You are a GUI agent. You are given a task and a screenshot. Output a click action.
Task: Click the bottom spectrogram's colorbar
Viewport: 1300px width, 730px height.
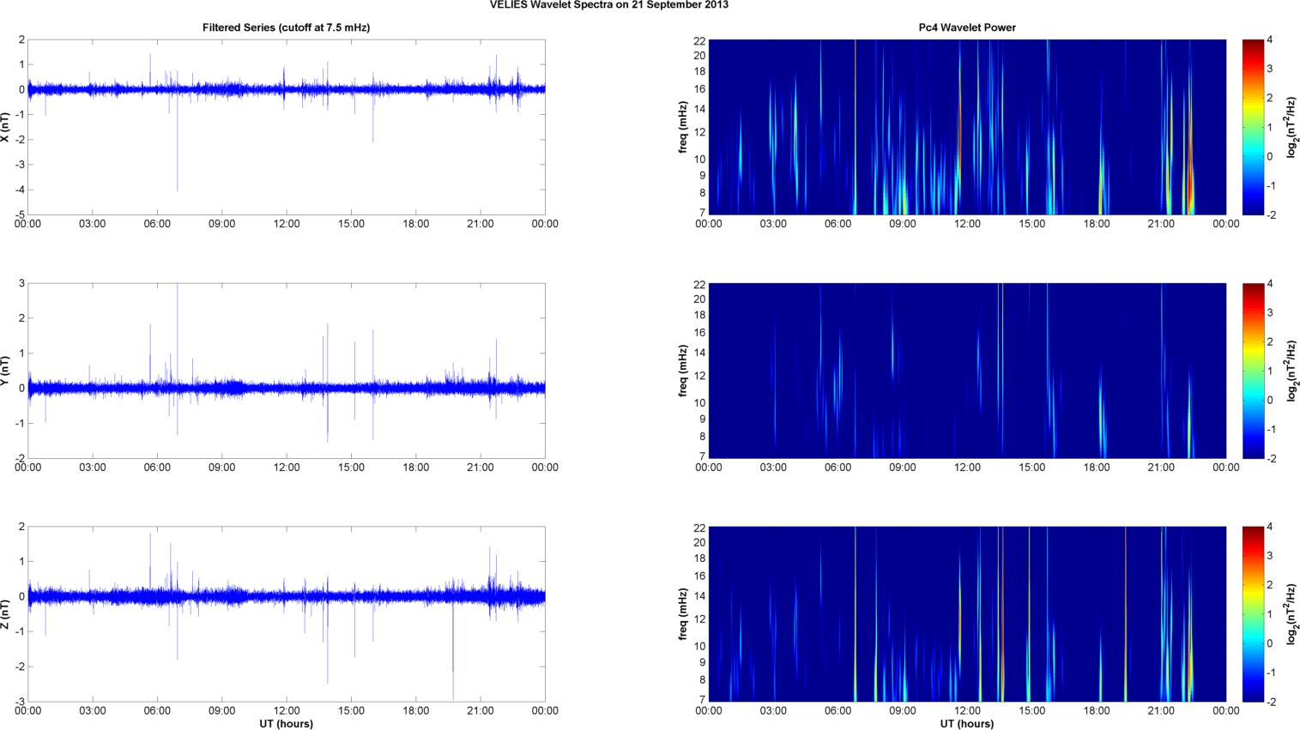(1253, 614)
